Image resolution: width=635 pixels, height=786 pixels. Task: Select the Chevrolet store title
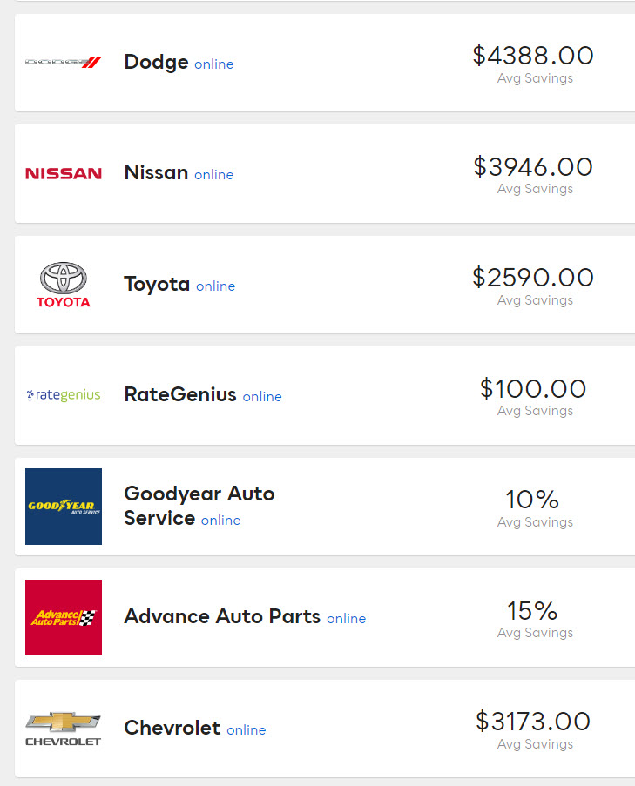click(172, 728)
